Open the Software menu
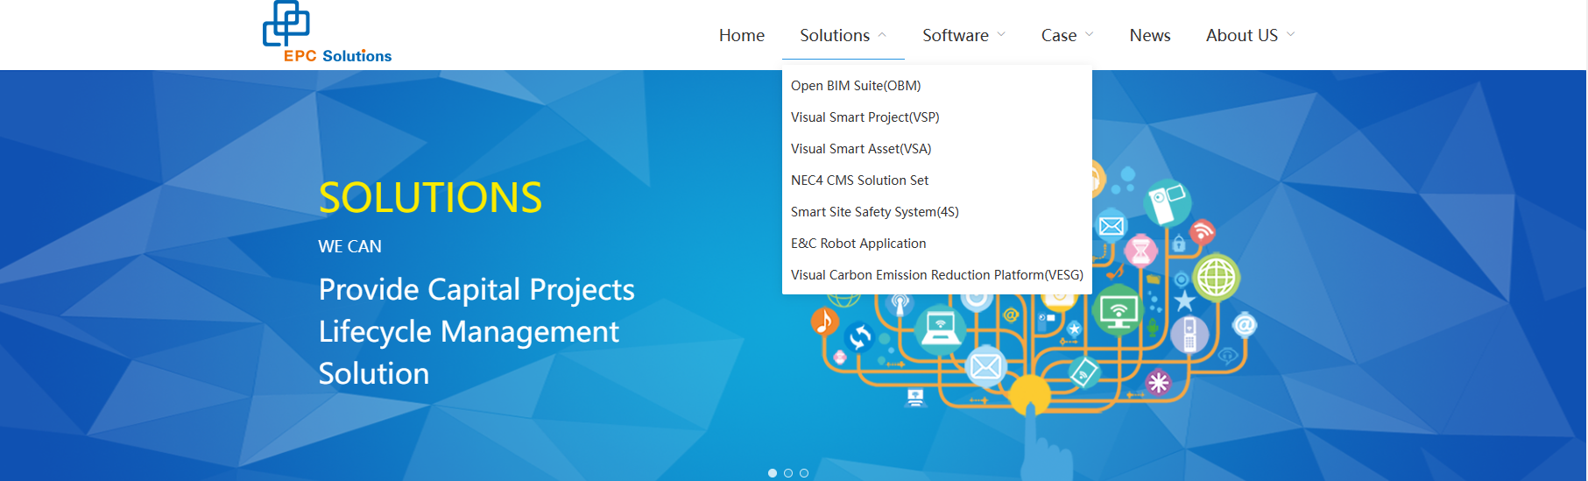 [x=956, y=35]
